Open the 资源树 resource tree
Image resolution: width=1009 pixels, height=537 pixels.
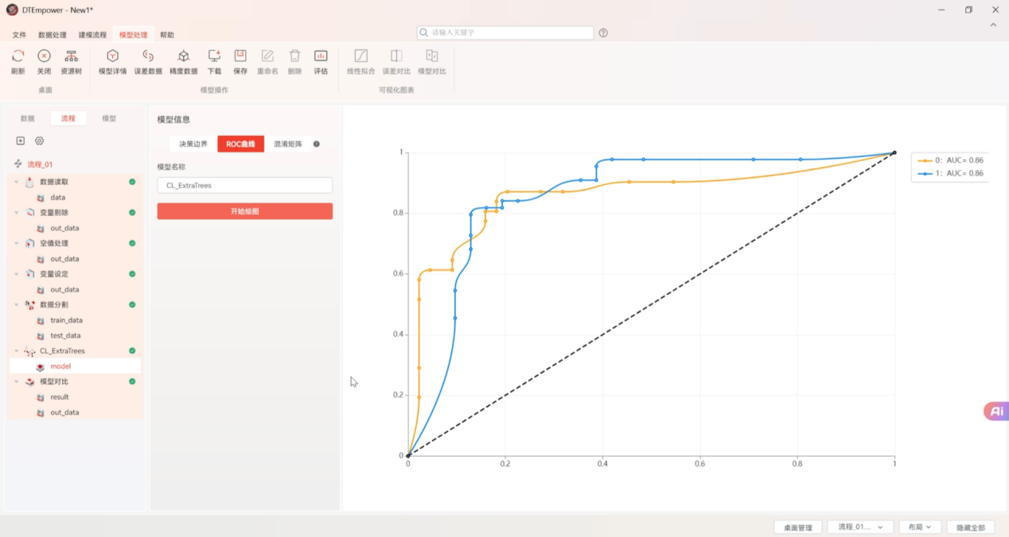[71, 56]
